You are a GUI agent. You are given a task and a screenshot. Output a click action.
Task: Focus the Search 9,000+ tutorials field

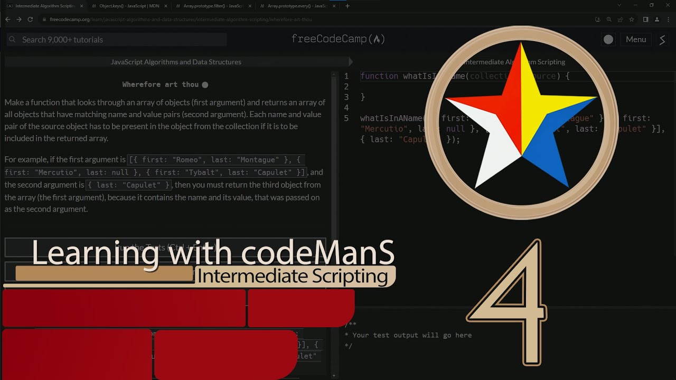[117, 40]
